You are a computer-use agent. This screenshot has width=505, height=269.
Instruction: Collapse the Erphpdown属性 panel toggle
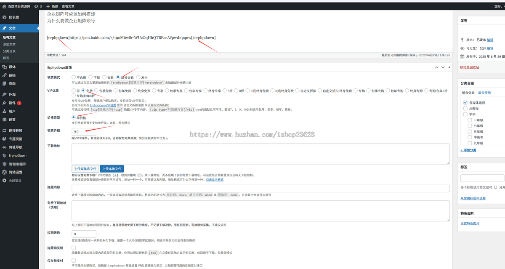[x=449, y=67]
